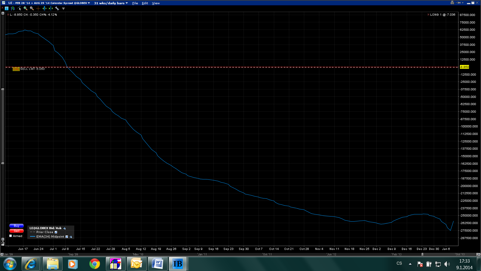Open the File menu
Image resolution: width=481 pixels, height=271 pixels.
tap(135, 3)
